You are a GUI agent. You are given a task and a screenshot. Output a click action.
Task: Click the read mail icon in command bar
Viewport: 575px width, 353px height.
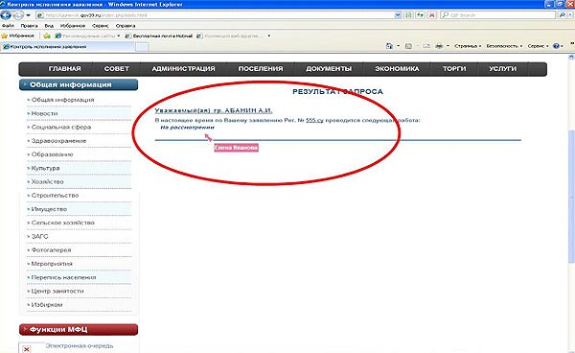[426, 46]
